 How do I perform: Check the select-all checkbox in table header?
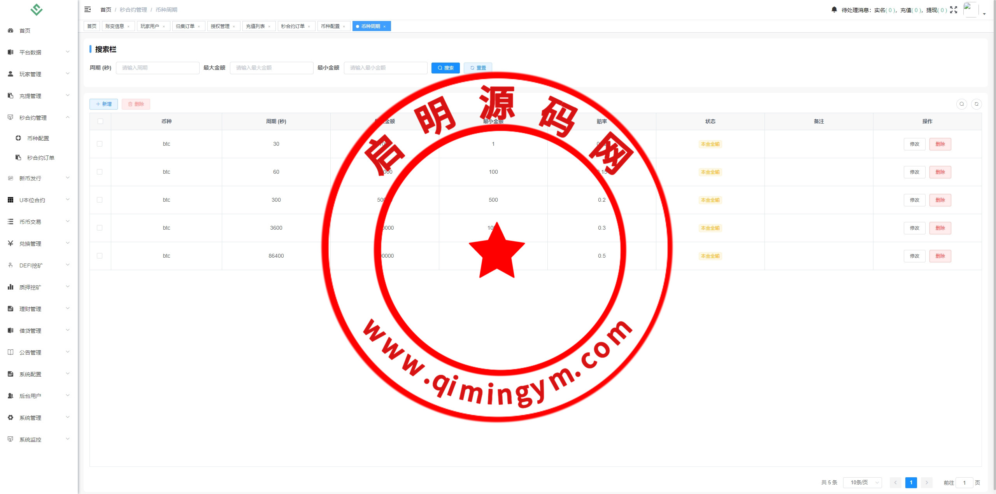coord(100,121)
